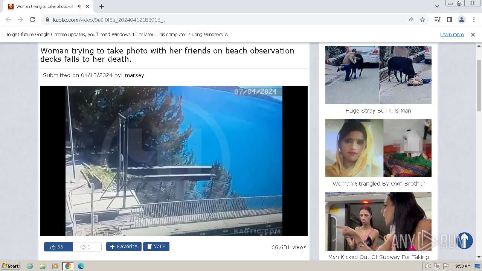
Task: Click the scroll-to-top arrow button
Action: (464, 241)
